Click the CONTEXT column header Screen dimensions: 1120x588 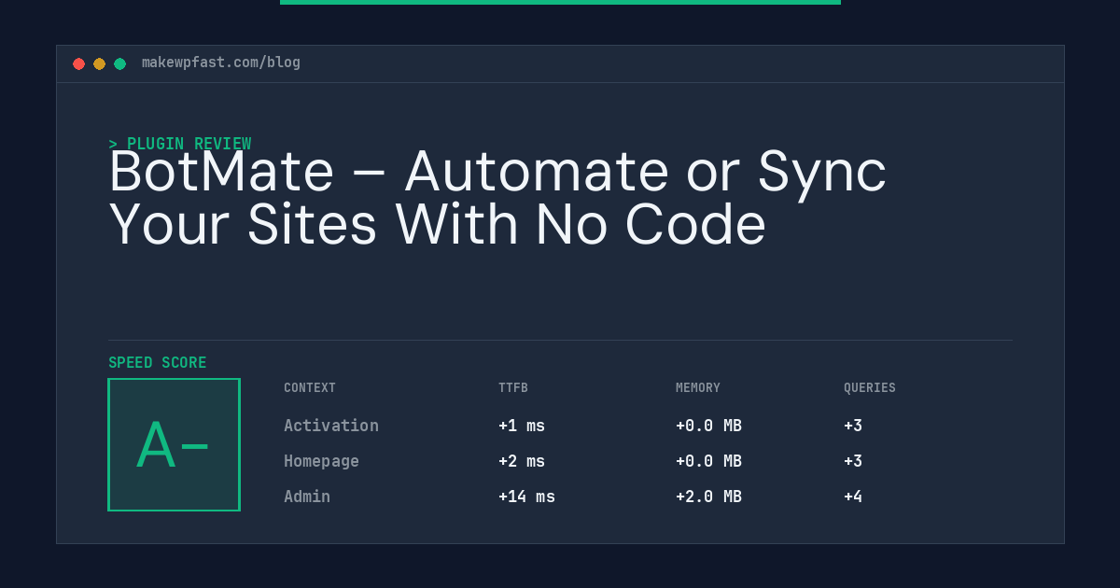point(310,388)
